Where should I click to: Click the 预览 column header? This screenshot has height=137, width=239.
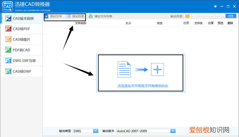click(220, 23)
